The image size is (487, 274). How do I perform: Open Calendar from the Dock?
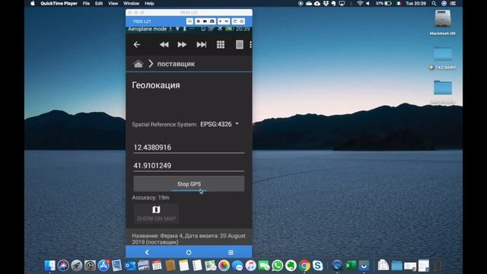pos(157,266)
